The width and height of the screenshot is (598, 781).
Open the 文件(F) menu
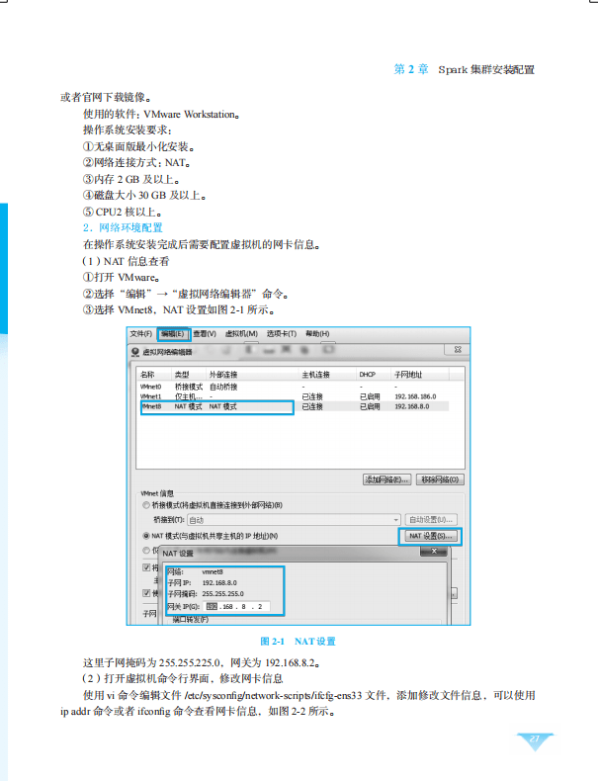[141, 334]
